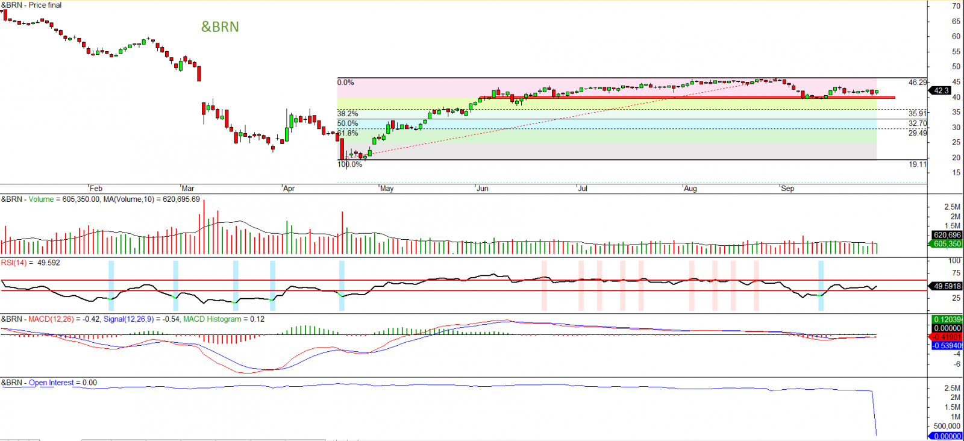Viewport: 964px width, 441px height.
Task: Click the '50' price axis value
Action: [956, 67]
